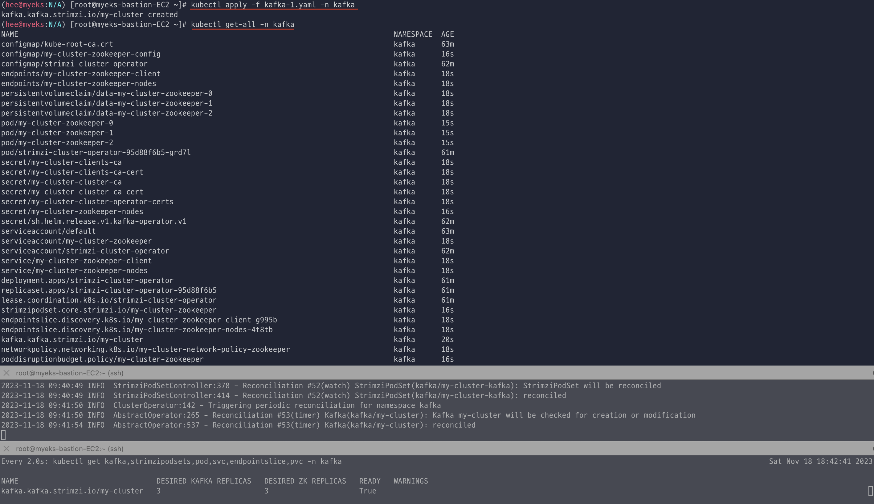This screenshot has width=874, height=504.
Task: Close the operator log pane
Action: coord(6,373)
